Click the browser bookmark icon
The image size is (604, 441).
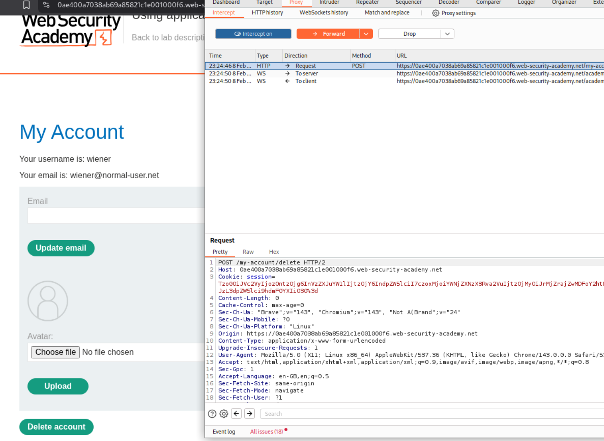pyautogui.click(x=26, y=5)
